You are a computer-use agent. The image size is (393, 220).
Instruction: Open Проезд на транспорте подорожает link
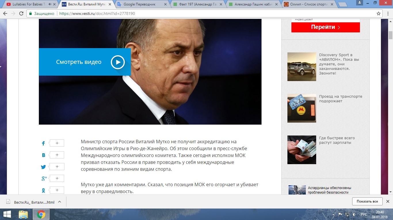coord(341,99)
